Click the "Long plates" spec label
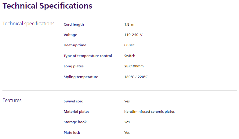The width and height of the screenshot is (239, 139). coord(74,66)
